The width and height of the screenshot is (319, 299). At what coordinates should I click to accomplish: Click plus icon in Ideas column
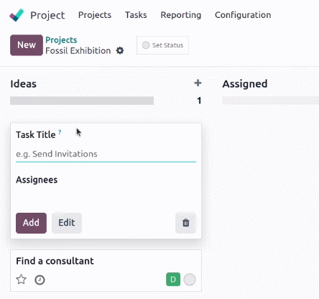pos(198,83)
